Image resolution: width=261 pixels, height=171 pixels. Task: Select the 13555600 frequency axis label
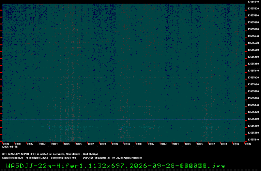pos(253,15)
